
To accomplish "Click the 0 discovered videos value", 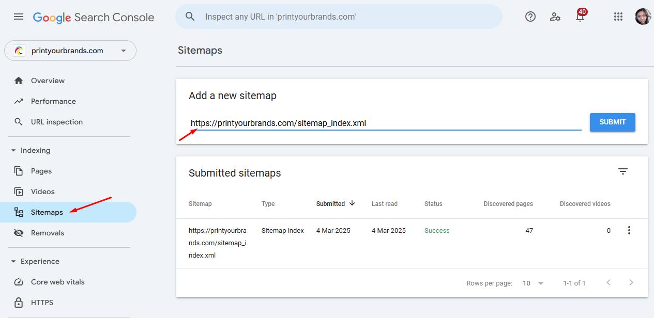I will [609, 231].
